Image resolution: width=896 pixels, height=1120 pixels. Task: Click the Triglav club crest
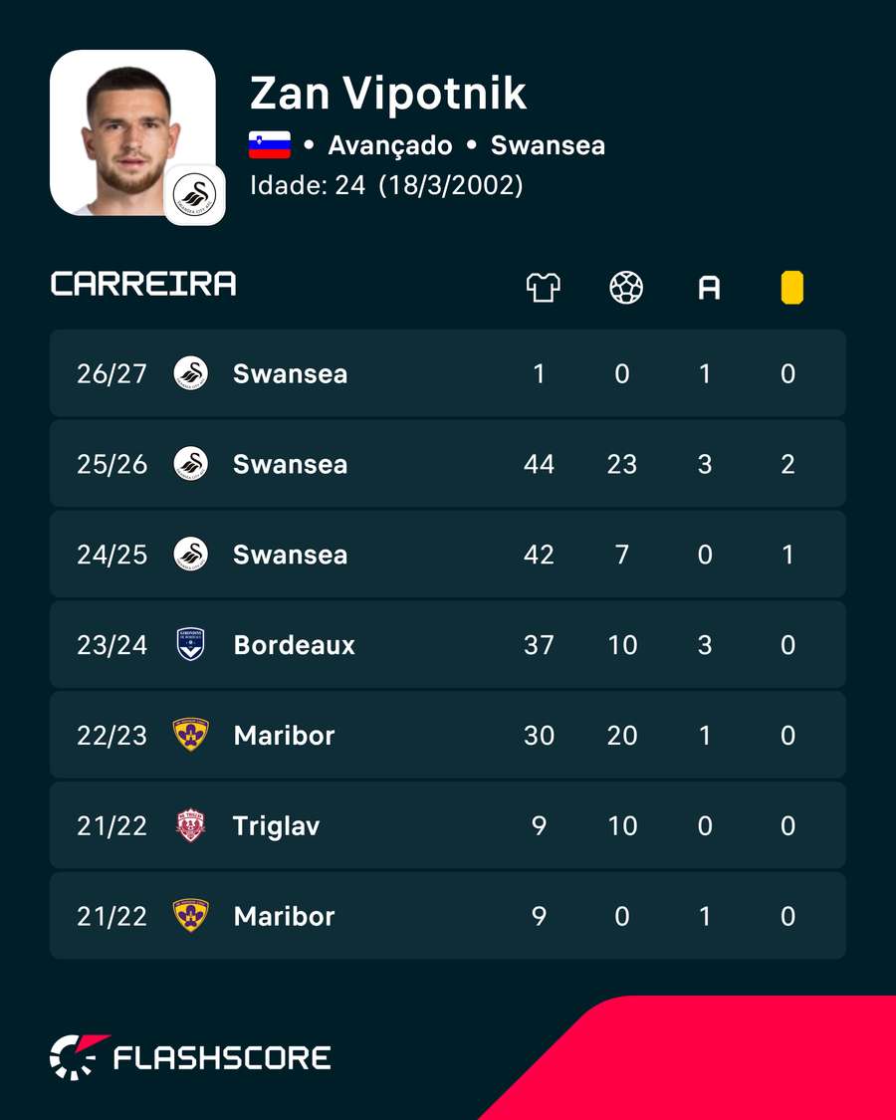[x=191, y=825]
